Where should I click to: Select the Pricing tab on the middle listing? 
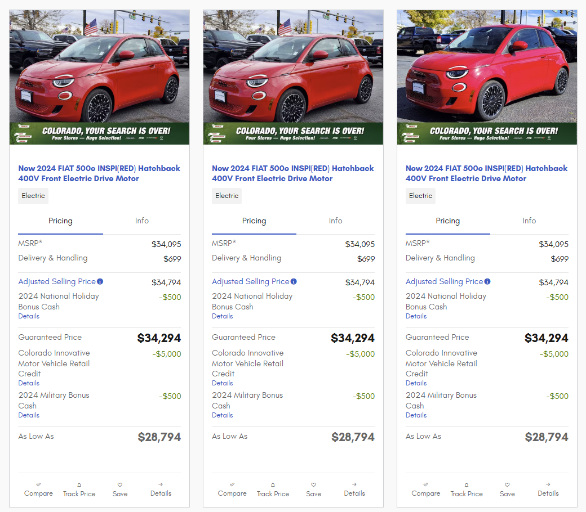click(x=254, y=221)
